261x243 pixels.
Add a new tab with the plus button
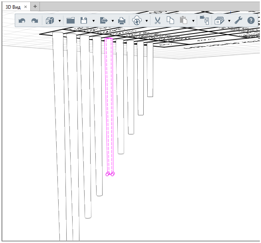click(35, 6)
